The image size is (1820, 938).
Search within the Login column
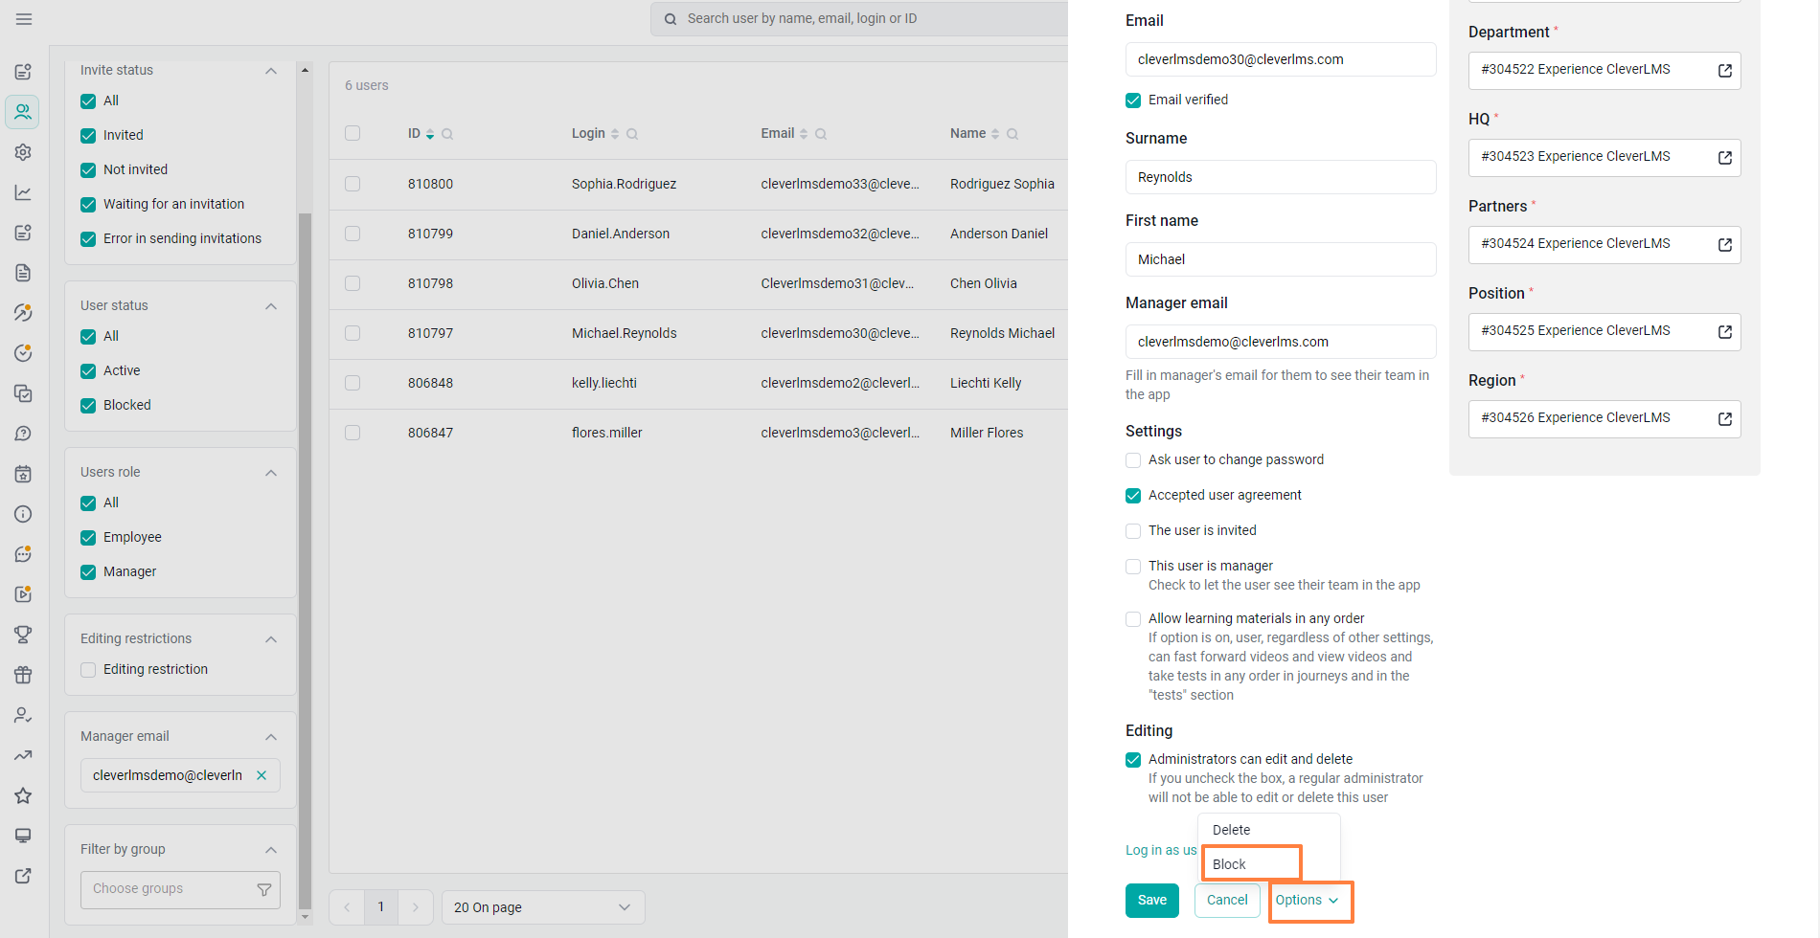pyautogui.click(x=632, y=134)
